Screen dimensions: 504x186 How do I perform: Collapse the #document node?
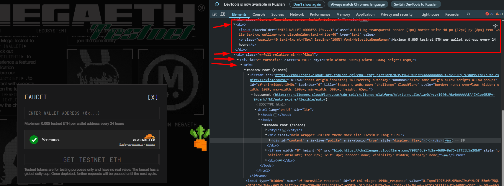click(252, 95)
